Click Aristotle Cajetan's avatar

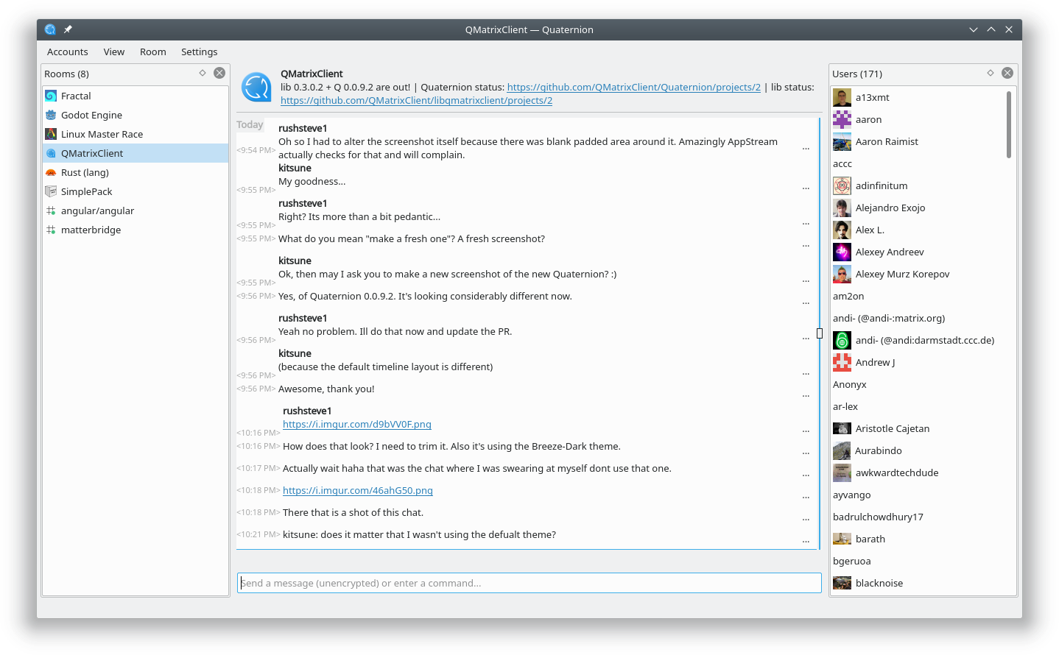[842, 428]
